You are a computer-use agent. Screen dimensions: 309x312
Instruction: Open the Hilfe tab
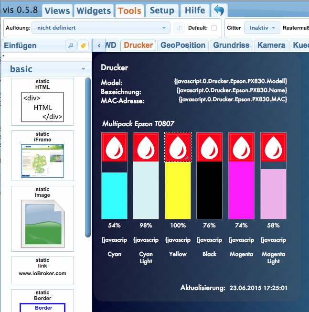(195, 11)
